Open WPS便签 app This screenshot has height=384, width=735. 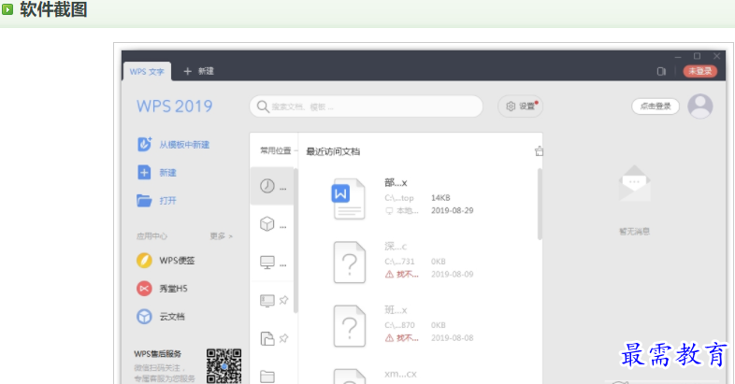click(166, 261)
